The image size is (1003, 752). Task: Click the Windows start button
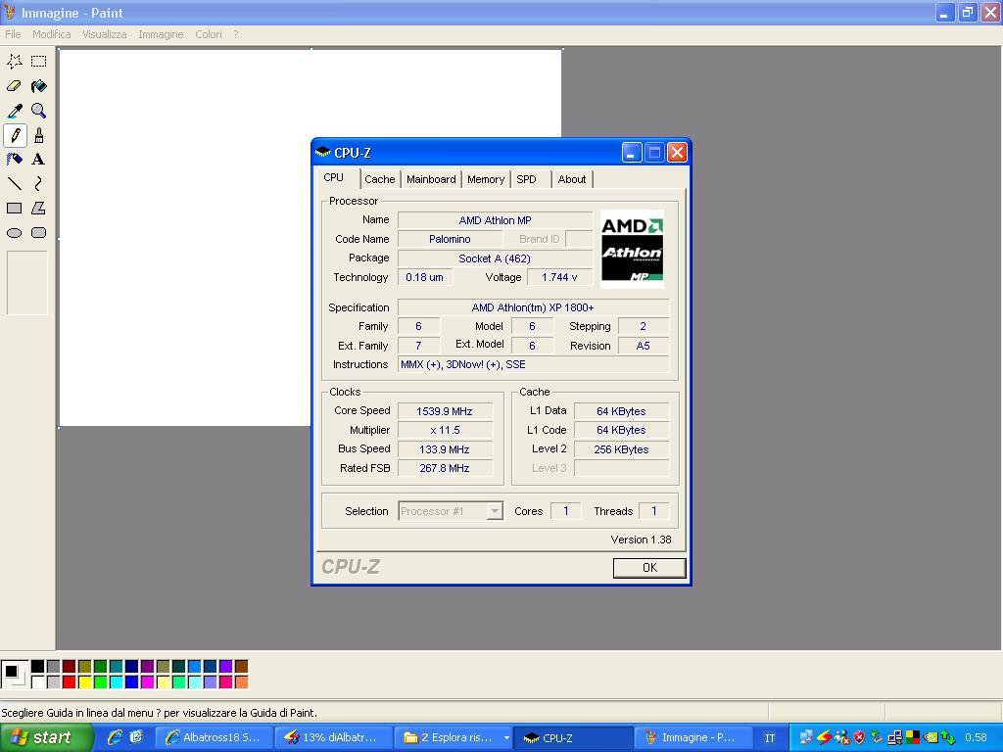coord(46,737)
